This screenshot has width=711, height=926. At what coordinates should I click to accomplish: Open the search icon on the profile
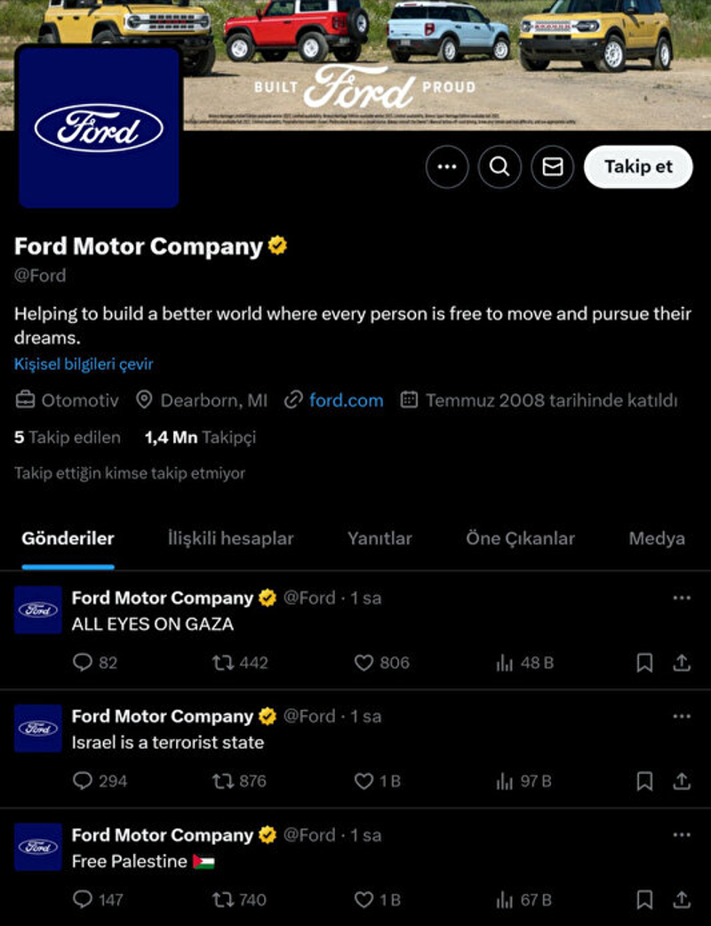click(x=499, y=167)
